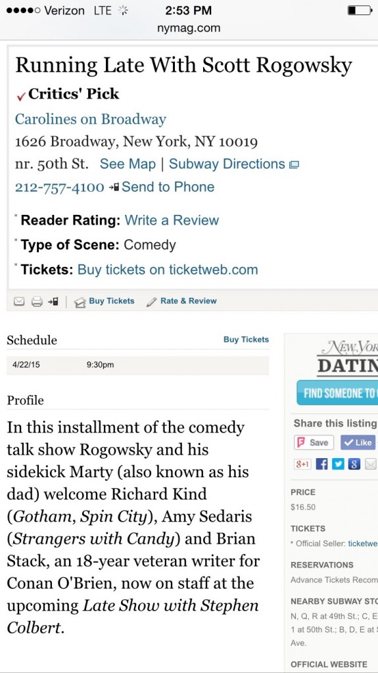Click the envelope email icon in toolbar

pos(19,301)
